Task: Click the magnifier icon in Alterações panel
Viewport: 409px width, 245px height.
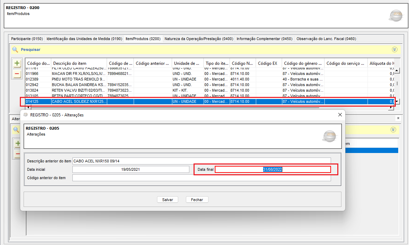Action: click(16, 130)
